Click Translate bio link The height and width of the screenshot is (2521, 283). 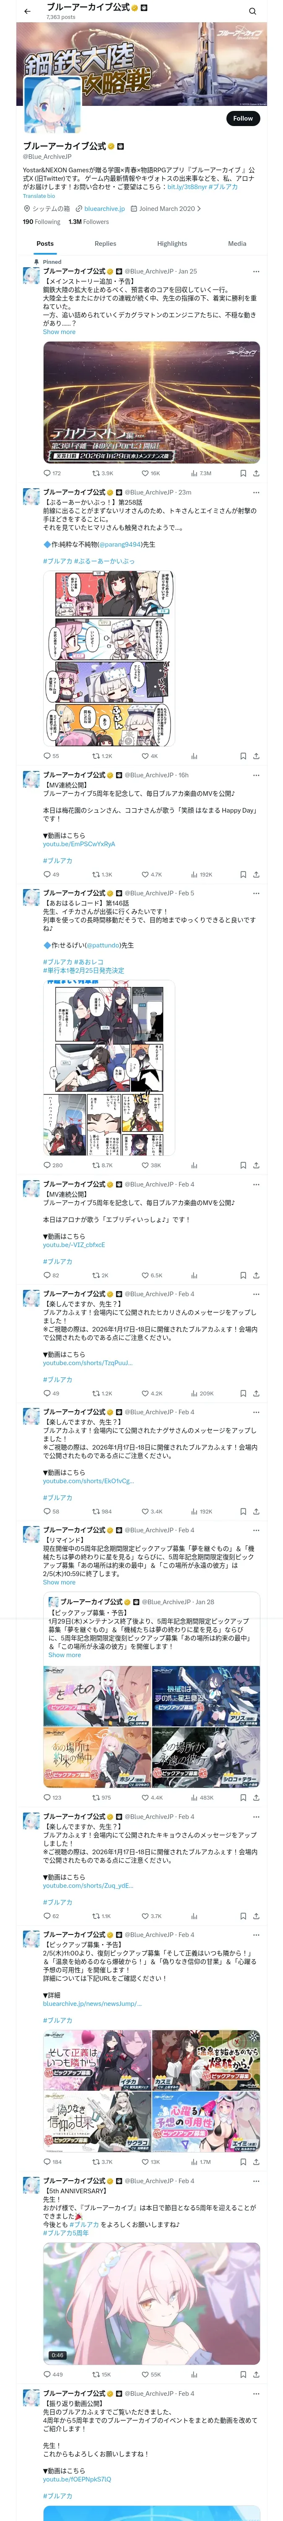39,196
